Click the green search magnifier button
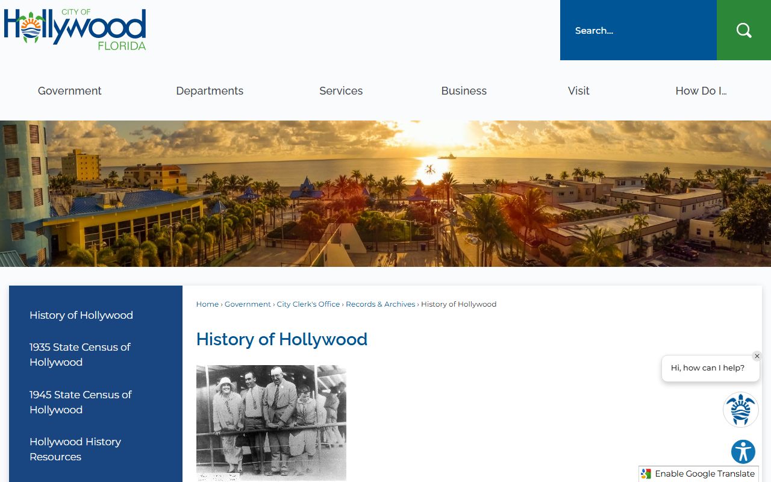 click(744, 30)
